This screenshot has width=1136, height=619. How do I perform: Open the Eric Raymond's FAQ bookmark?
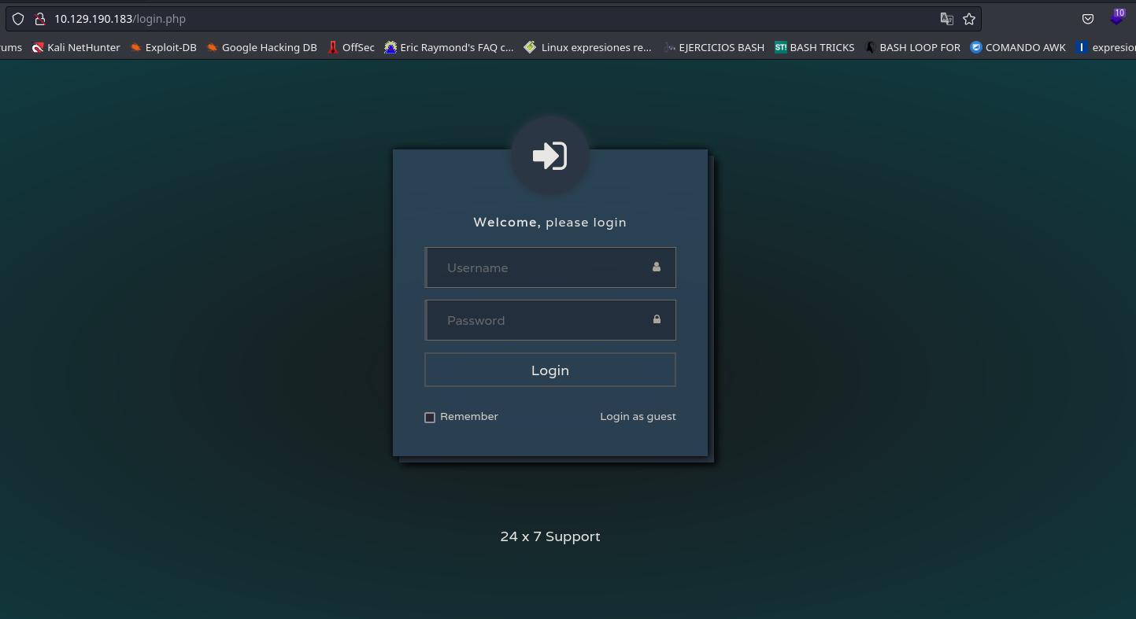(449, 47)
